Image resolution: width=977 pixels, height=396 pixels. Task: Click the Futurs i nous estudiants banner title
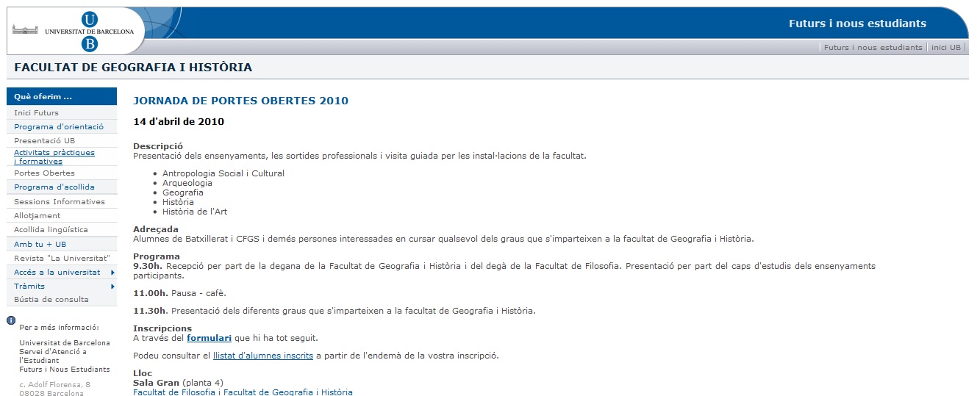click(857, 24)
